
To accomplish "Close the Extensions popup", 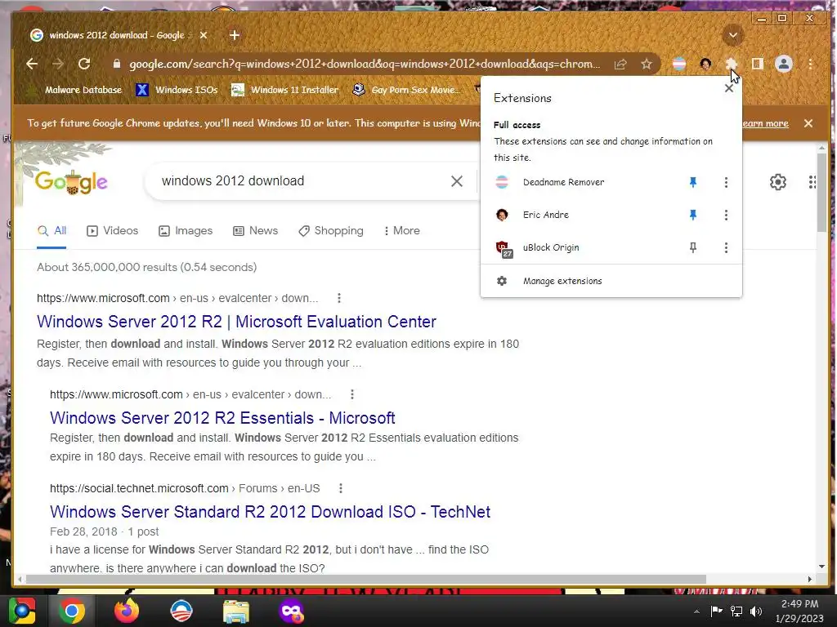I will 729,88.
